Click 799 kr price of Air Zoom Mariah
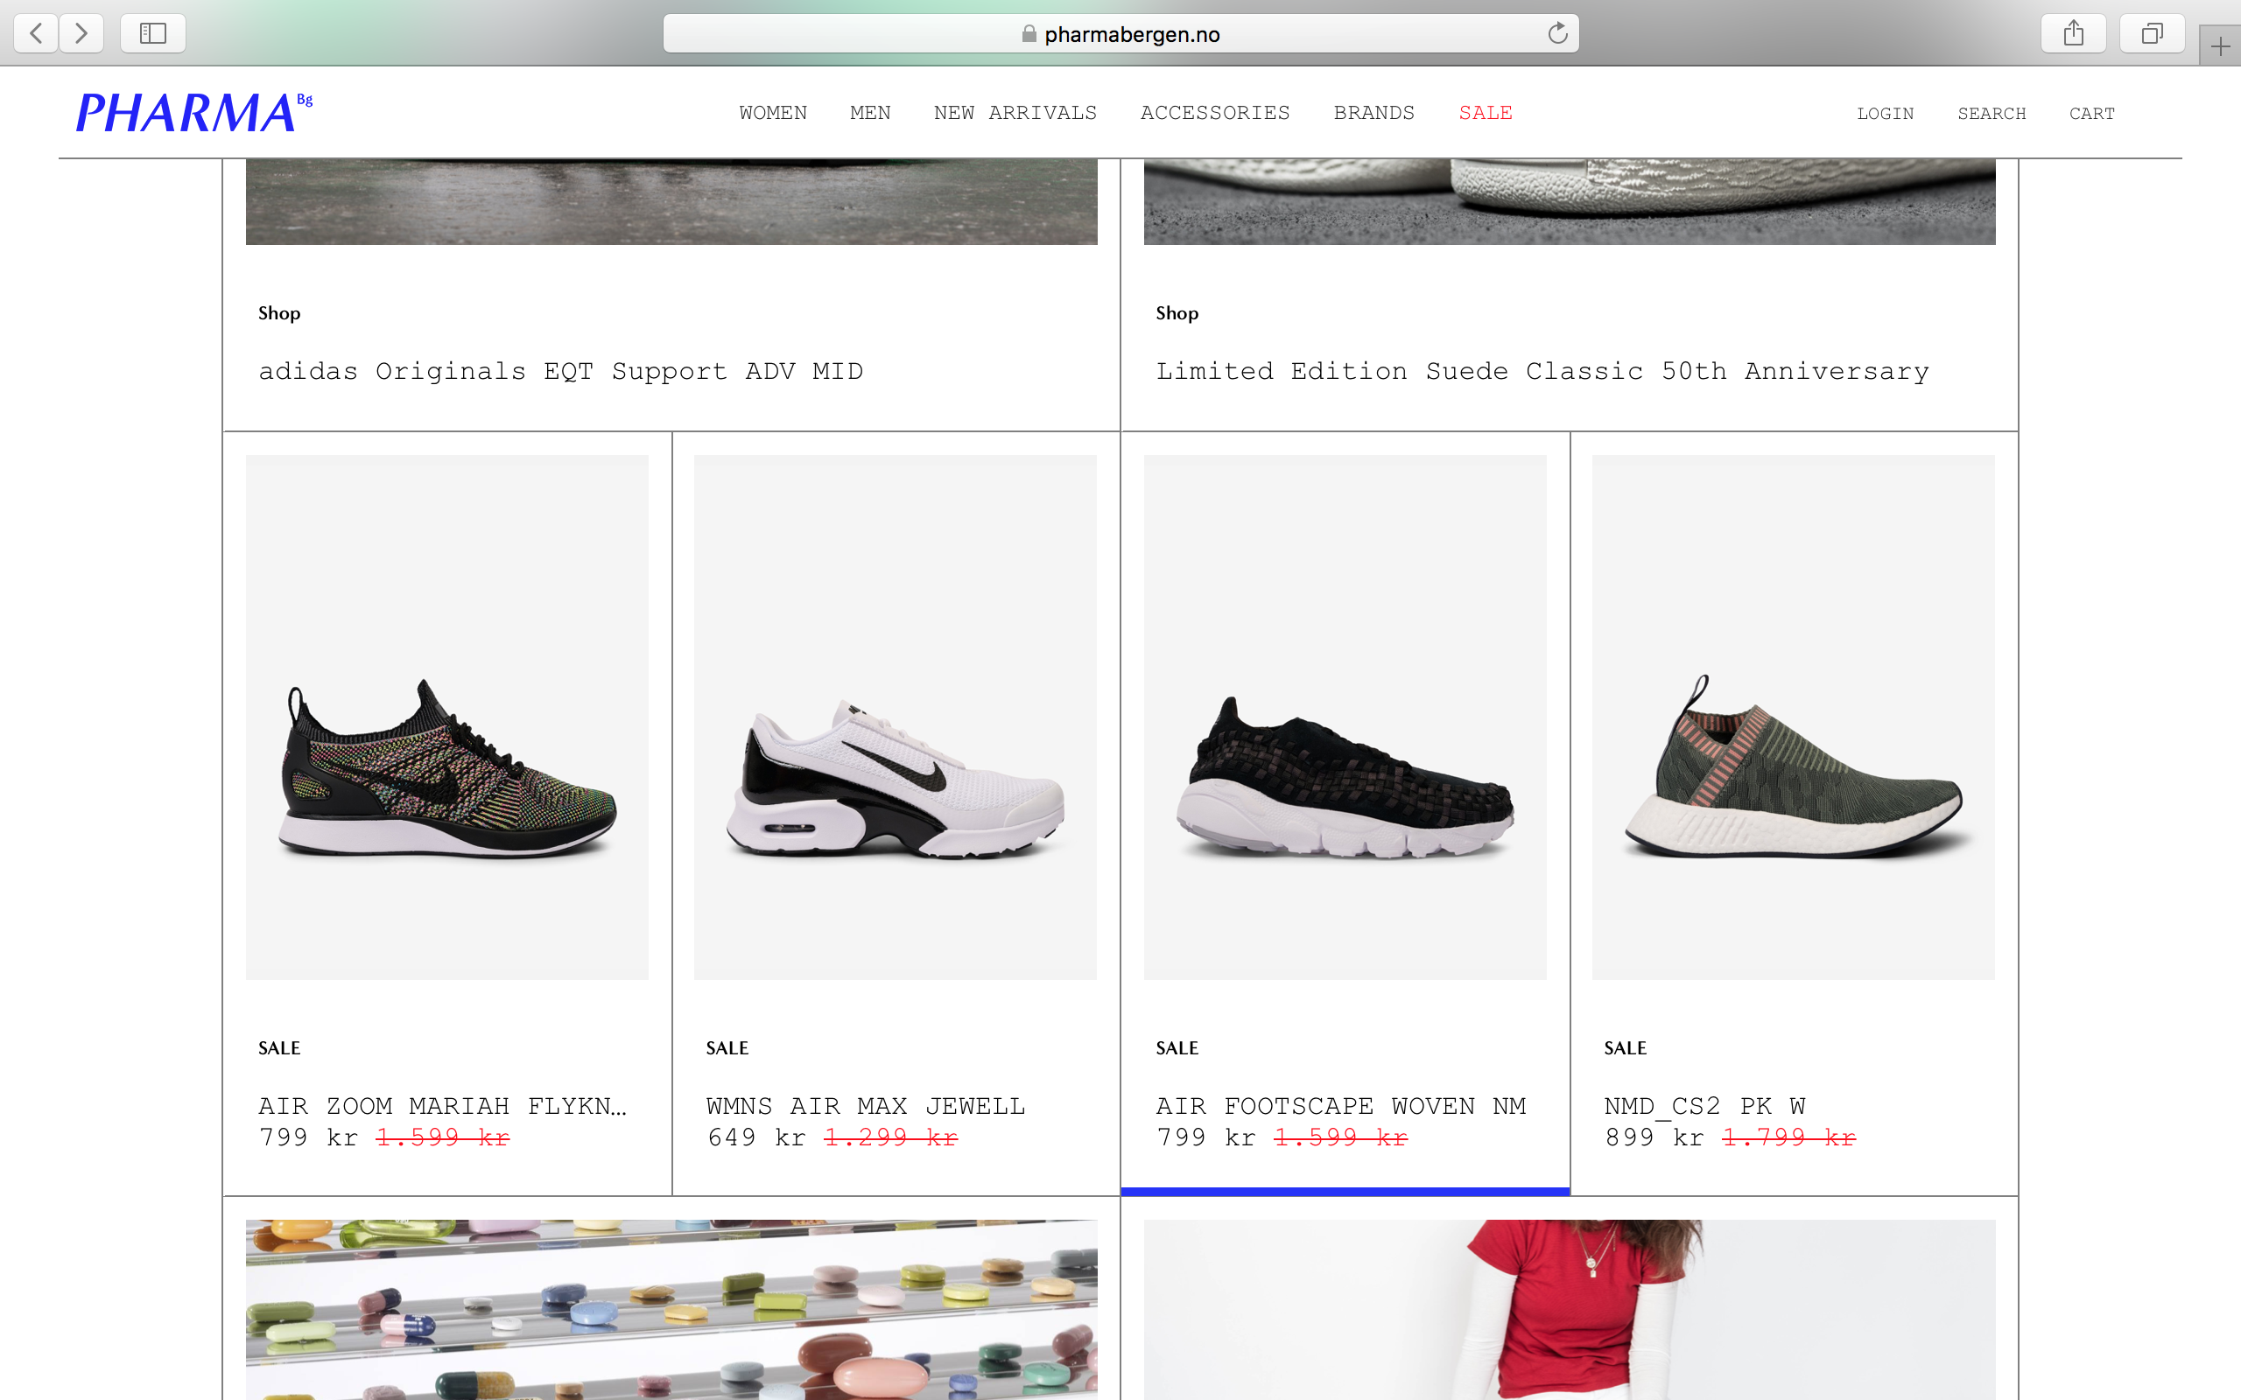 click(308, 1137)
